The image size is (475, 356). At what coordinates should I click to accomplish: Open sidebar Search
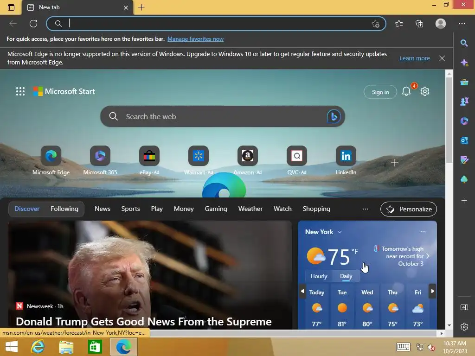click(464, 43)
